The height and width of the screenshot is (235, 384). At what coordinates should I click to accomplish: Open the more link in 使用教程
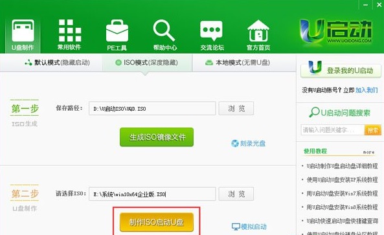[x=368, y=152]
